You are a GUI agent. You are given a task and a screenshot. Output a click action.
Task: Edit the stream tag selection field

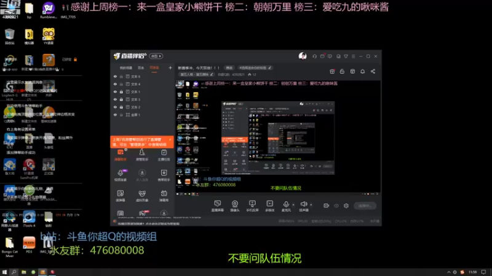[x=255, y=68]
